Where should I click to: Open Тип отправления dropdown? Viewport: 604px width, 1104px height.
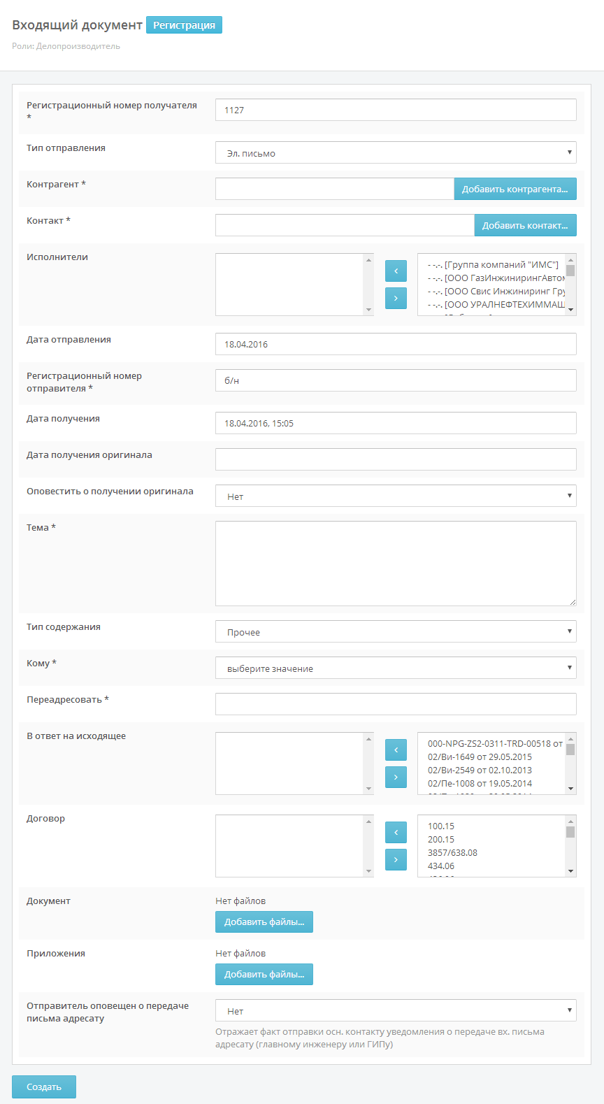[396, 152]
